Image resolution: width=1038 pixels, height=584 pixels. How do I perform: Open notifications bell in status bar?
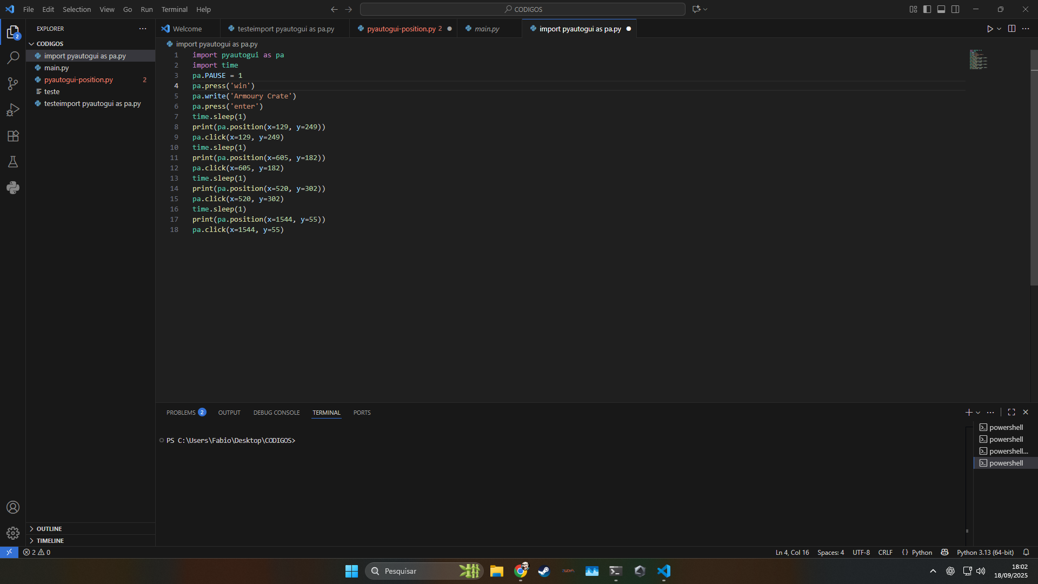[x=1026, y=552]
